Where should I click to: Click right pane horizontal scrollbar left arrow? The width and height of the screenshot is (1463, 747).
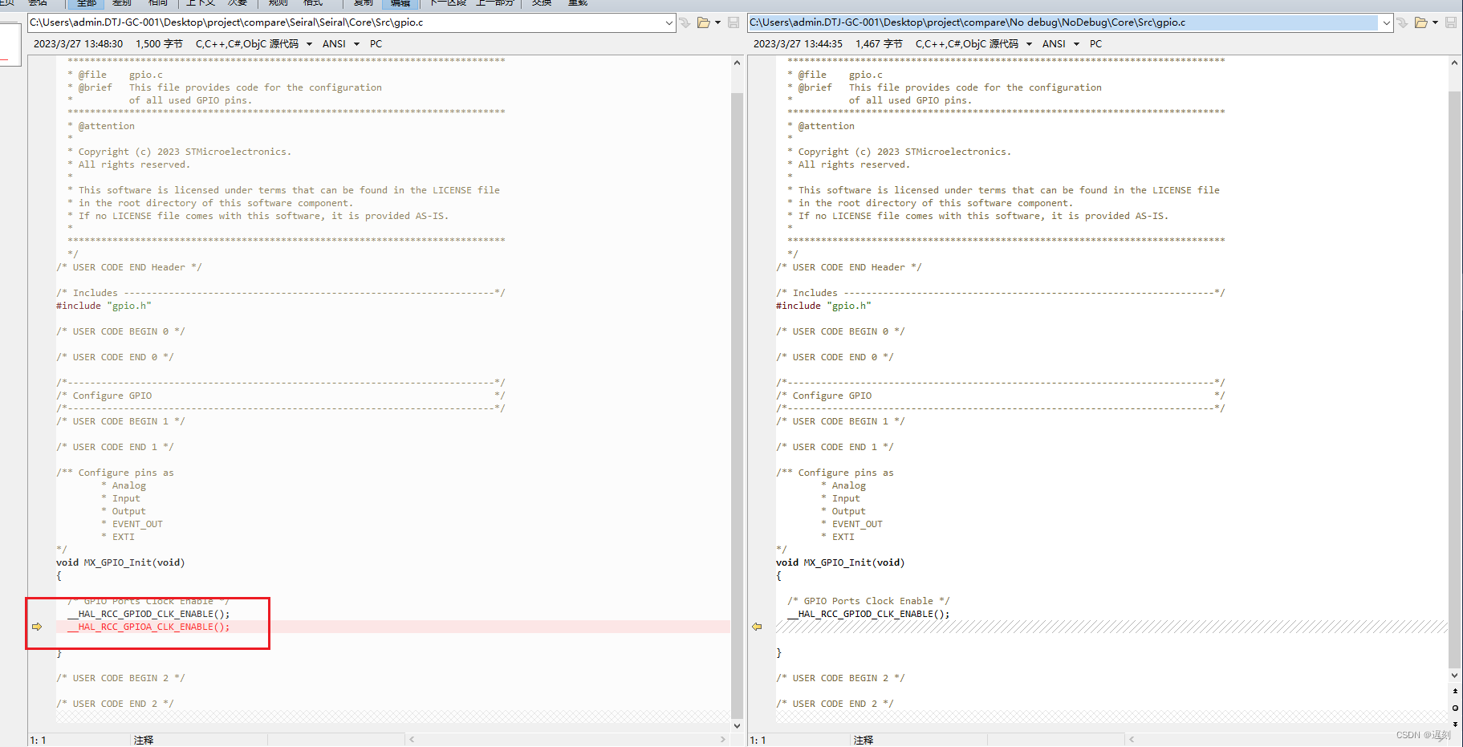1132,739
